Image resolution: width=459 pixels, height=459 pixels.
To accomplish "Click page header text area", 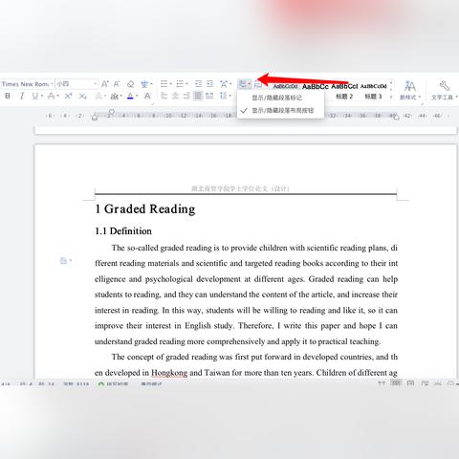I will coord(240,188).
